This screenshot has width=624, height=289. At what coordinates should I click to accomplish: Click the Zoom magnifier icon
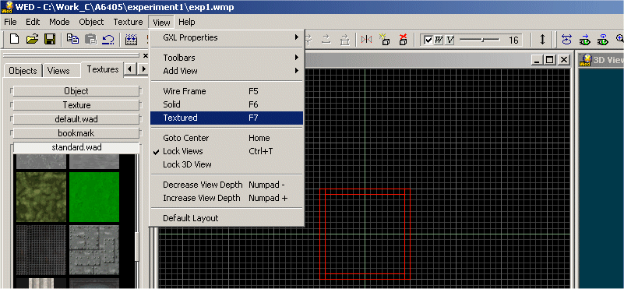pos(619,39)
